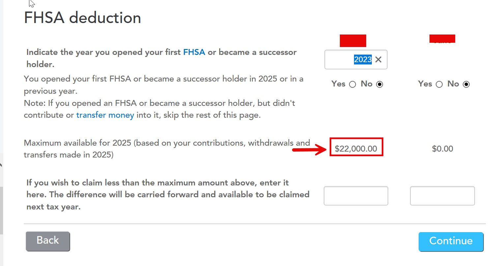Click the year opened FHSA input showing 2023

349,60
